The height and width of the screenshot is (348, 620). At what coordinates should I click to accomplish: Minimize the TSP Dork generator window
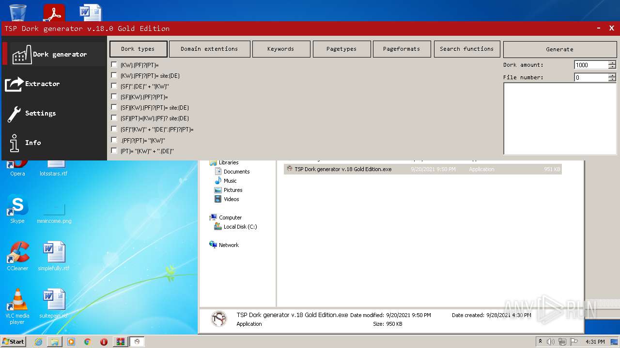(599, 29)
